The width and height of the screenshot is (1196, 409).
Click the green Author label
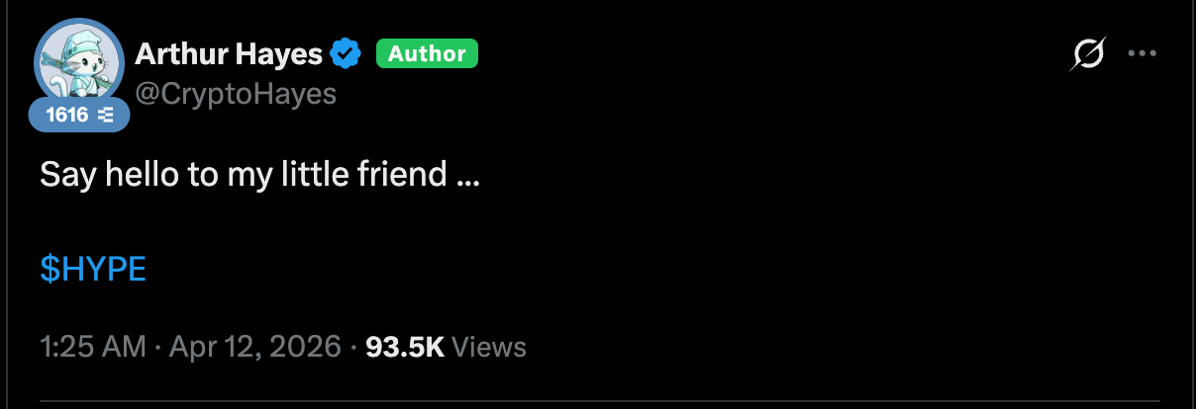click(x=427, y=53)
